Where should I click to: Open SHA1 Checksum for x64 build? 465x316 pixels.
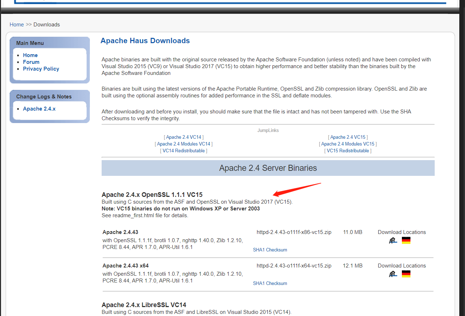pos(270,284)
